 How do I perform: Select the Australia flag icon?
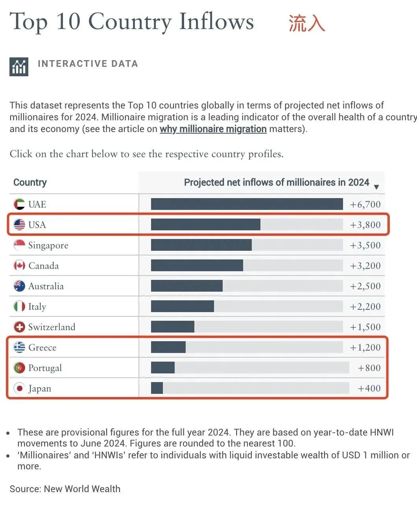19,286
